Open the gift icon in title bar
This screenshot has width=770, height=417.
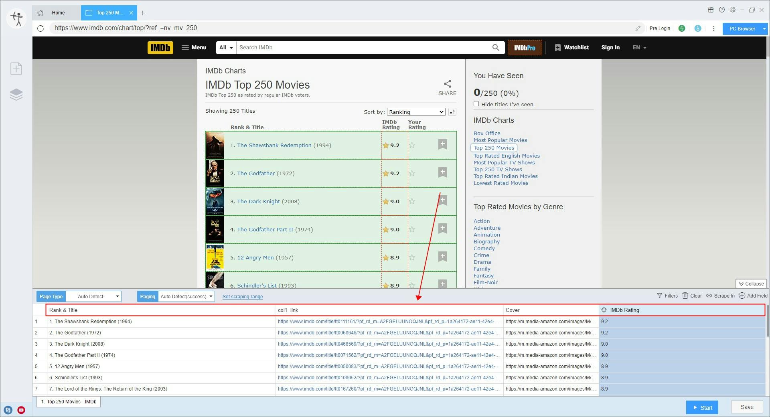click(x=711, y=10)
